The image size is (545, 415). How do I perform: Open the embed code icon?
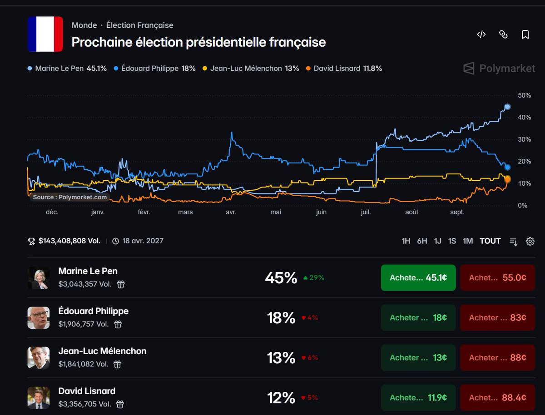(x=481, y=35)
